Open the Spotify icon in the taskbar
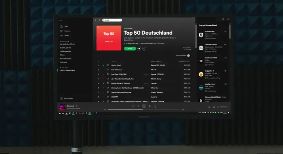 click(90, 113)
